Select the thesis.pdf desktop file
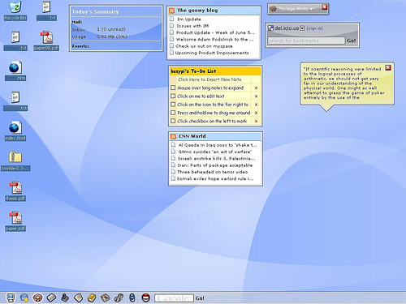406x304 pixels. 15,191
